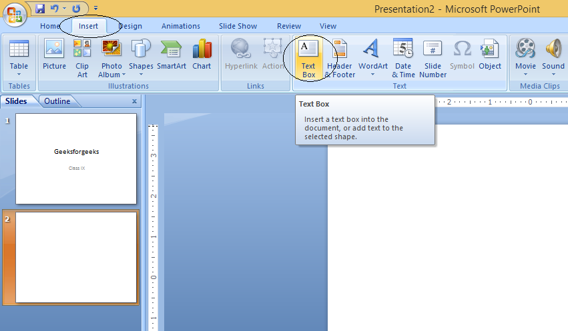Screen dimensions: 568x331
Task: Open the Insert ribbon tab
Action: pyautogui.click(x=88, y=26)
